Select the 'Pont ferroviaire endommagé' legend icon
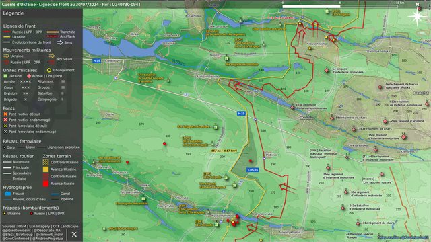 coord(5,132)
